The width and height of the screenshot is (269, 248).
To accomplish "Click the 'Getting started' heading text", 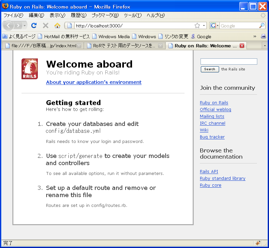I will point(73,103).
